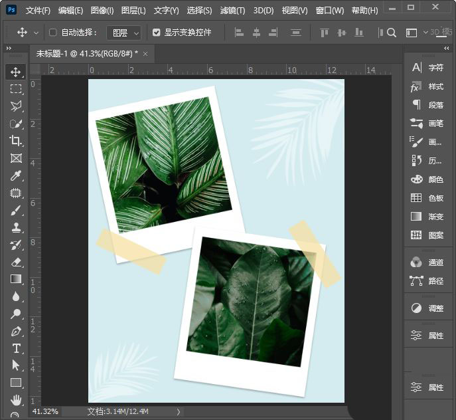Select the Eyedropper tool
The height and width of the screenshot is (420, 456).
coord(16,175)
